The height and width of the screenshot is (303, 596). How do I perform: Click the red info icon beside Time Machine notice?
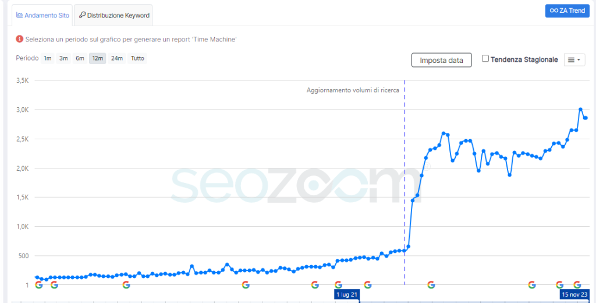[x=19, y=39]
